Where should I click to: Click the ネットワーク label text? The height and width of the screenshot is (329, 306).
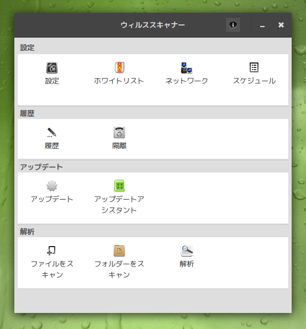(x=187, y=81)
